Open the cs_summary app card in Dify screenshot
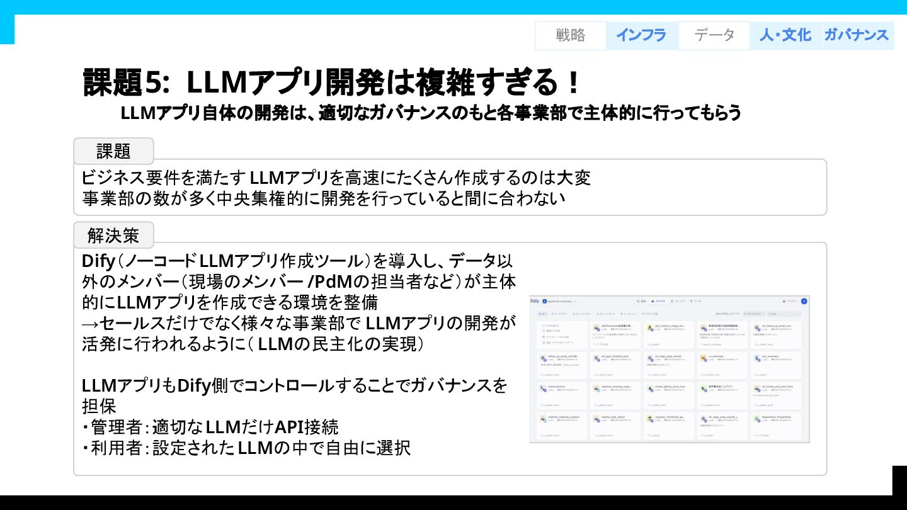Image resolution: width=907 pixels, height=510 pixels. [x=722, y=365]
